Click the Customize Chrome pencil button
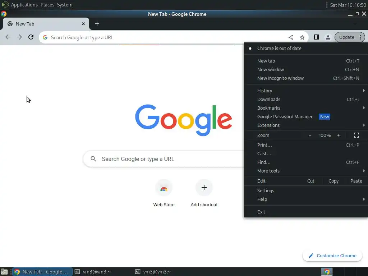This screenshot has height=276, width=368. (x=332, y=256)
